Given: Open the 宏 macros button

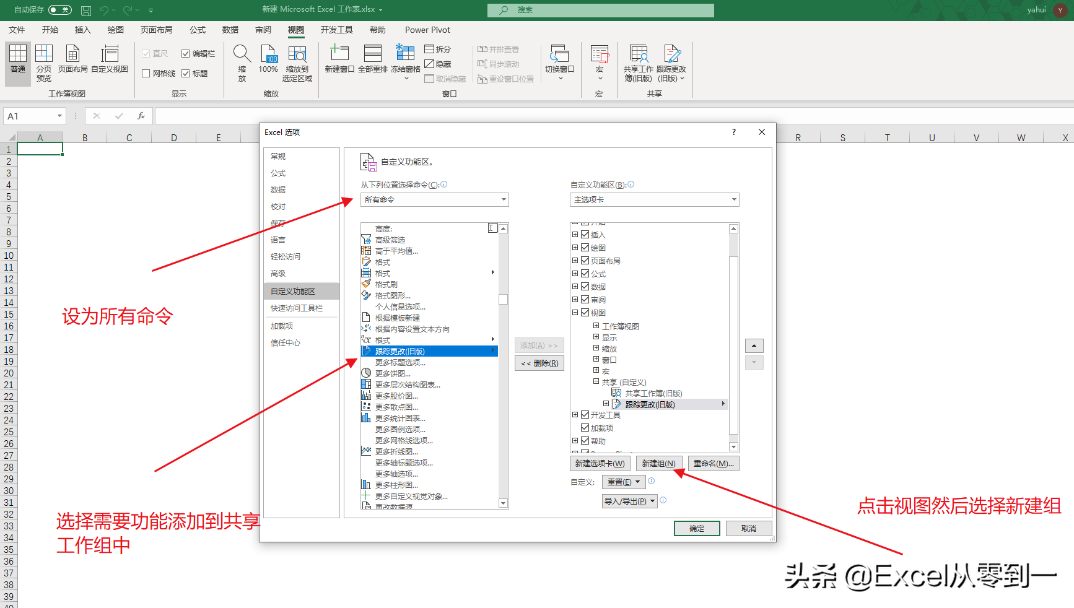Looking at the screenshot, I should pos(600,63).
